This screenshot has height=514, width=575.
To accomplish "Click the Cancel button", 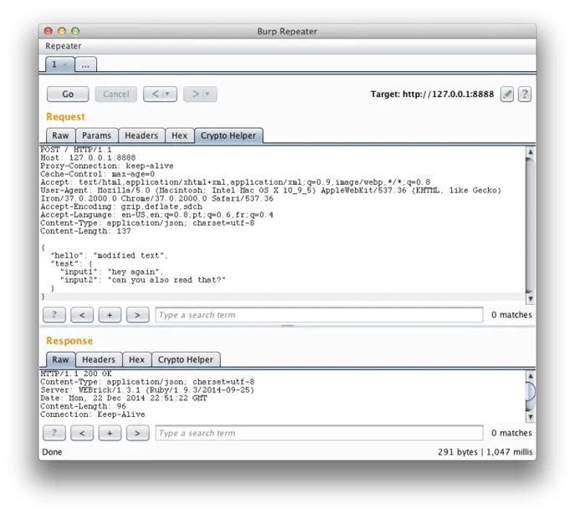I will tap(115, 94).
